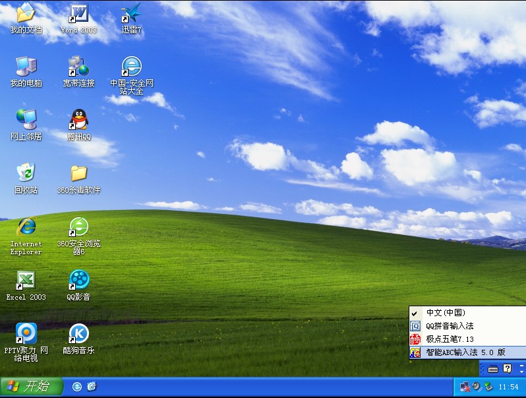The image size is (526, 398).
Task: Select the 回收站 recycle bin icon
Action: [26, 175]
